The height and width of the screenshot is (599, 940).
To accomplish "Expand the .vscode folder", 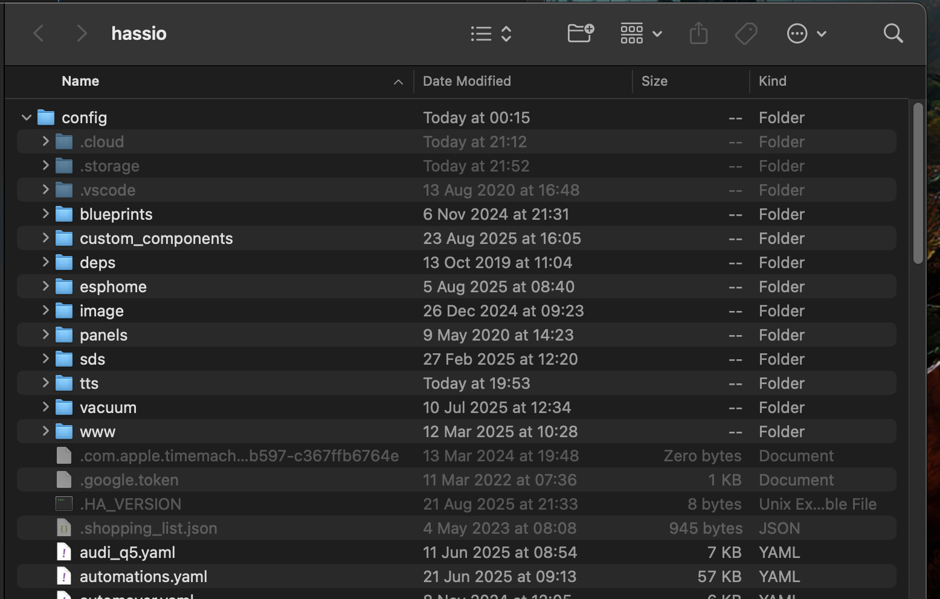I will [45, 190].
